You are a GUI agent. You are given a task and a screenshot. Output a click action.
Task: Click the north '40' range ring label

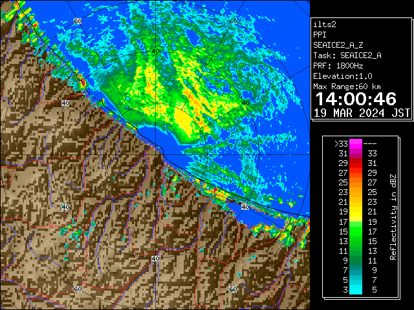pos(156,52)
